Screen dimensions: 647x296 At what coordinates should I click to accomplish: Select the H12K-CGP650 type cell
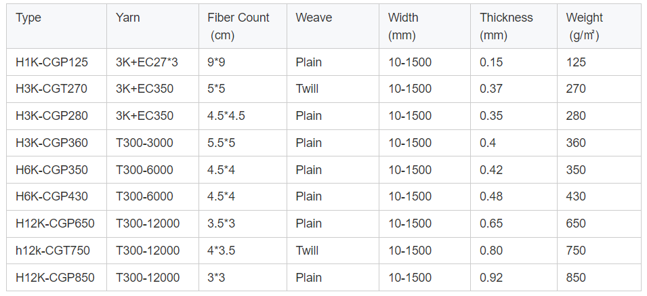[x=55, y=224]
